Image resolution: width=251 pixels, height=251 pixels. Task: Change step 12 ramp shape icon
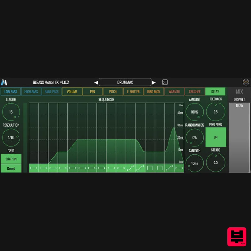click(x=140, y=168)
